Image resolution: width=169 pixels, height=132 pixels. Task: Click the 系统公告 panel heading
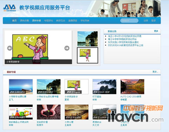coord(112,31)
